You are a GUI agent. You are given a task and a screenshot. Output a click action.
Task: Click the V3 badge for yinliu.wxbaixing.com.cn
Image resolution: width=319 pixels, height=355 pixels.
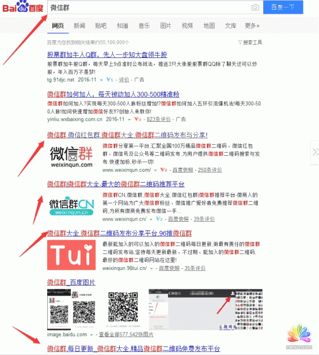pos(138,119)
